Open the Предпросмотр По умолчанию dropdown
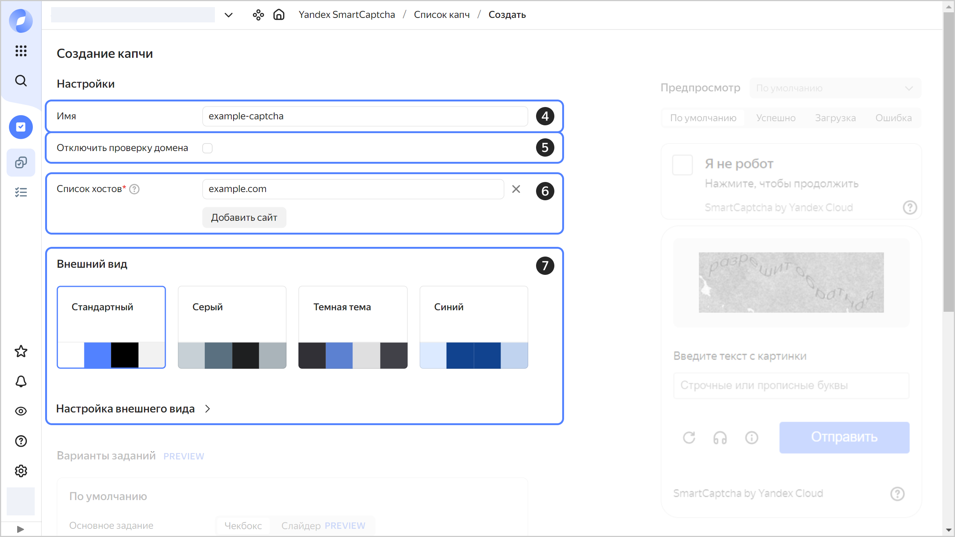Screen dimensions: 955x537 [835, 88]
